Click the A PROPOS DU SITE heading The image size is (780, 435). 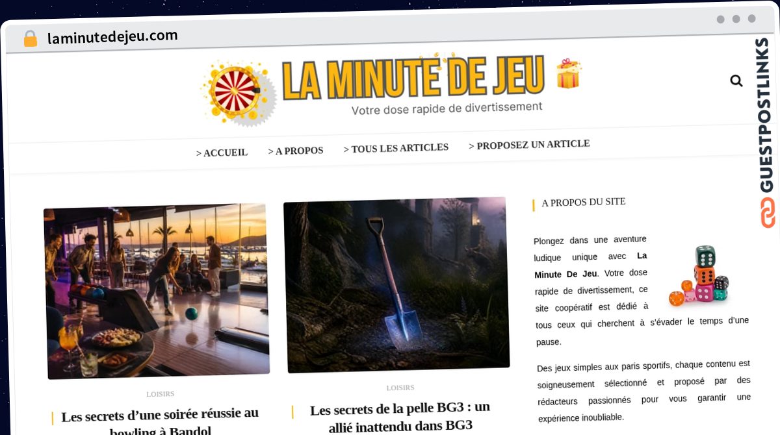(584, 203)
